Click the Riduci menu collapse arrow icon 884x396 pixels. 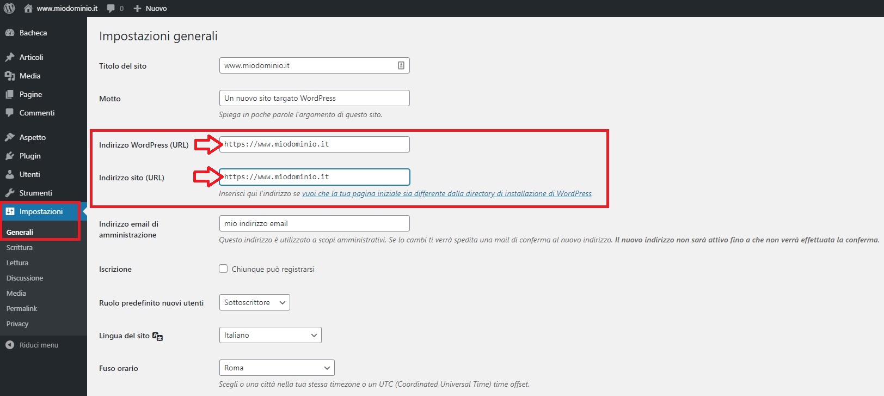9,345
